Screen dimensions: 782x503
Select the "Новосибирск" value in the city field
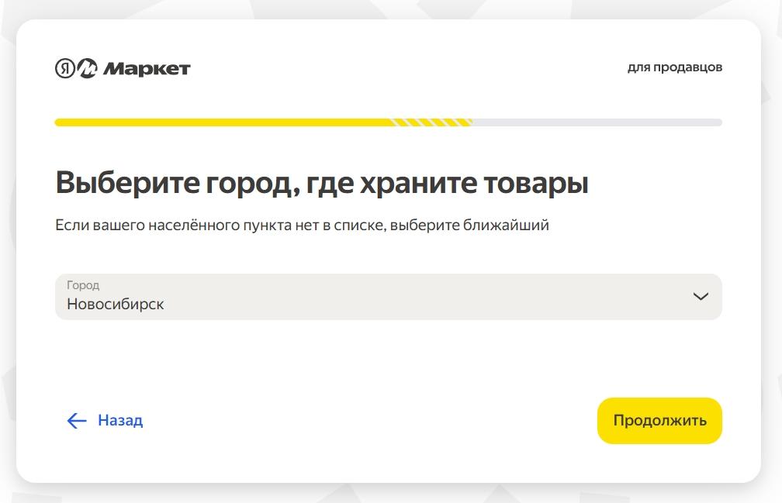click(115, 304)
